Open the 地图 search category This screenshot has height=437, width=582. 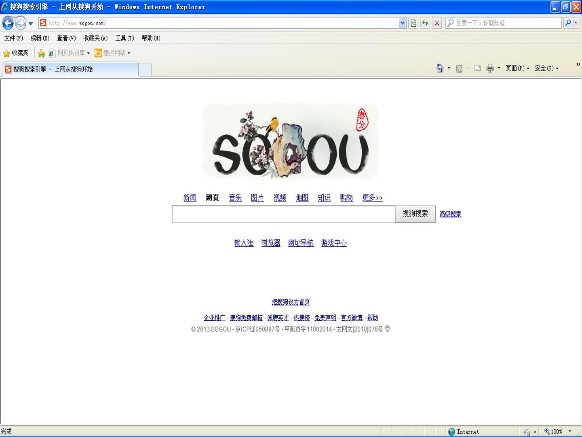[302, 198]
